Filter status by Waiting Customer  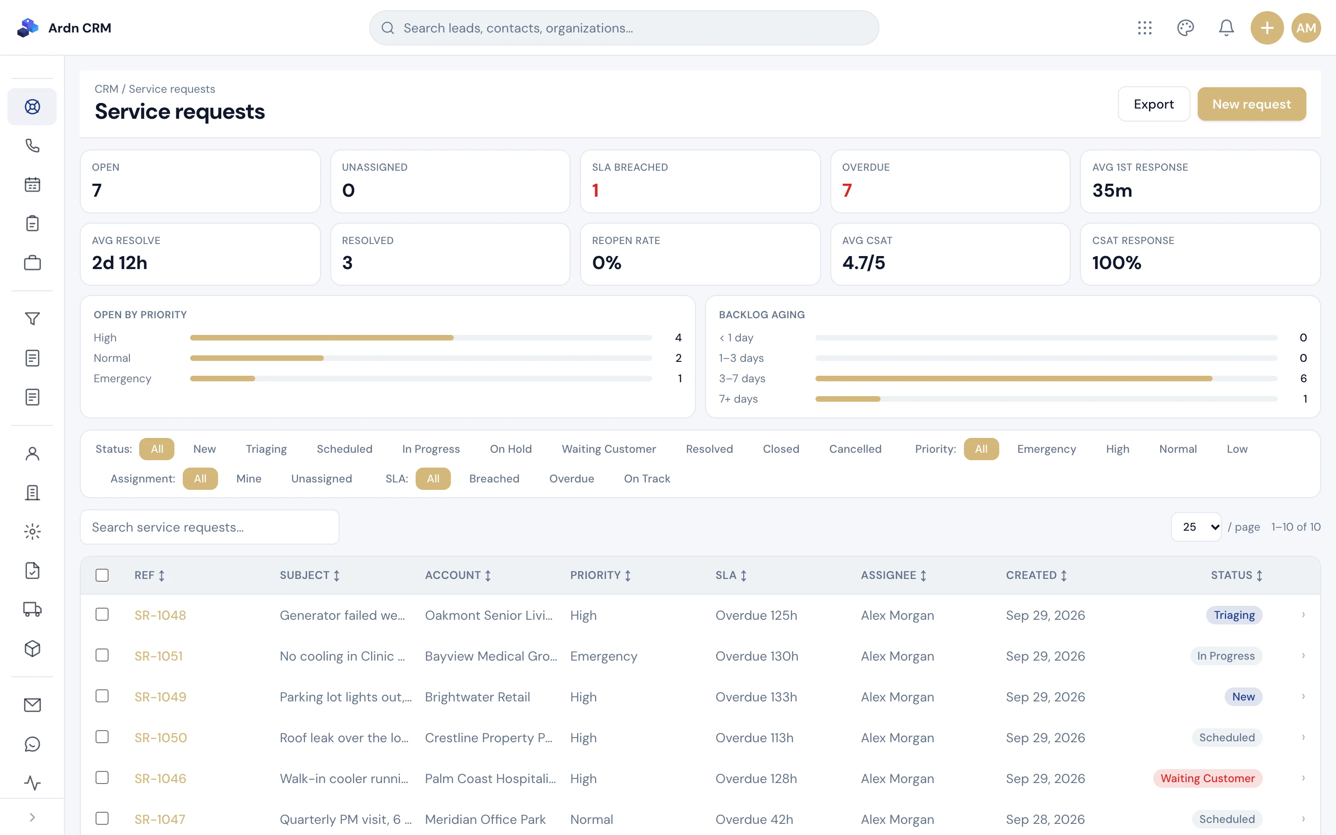[609, 449]
